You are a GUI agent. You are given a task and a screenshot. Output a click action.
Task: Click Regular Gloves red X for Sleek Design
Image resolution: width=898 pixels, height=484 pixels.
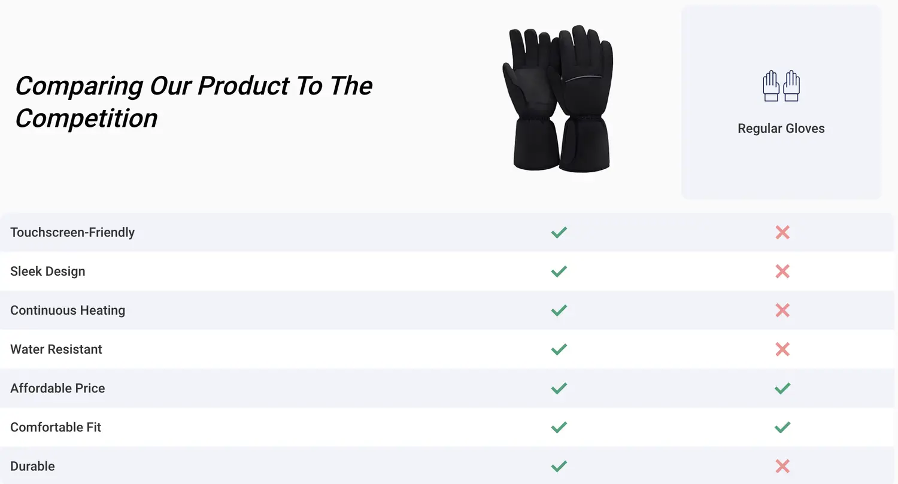point(782,271)
